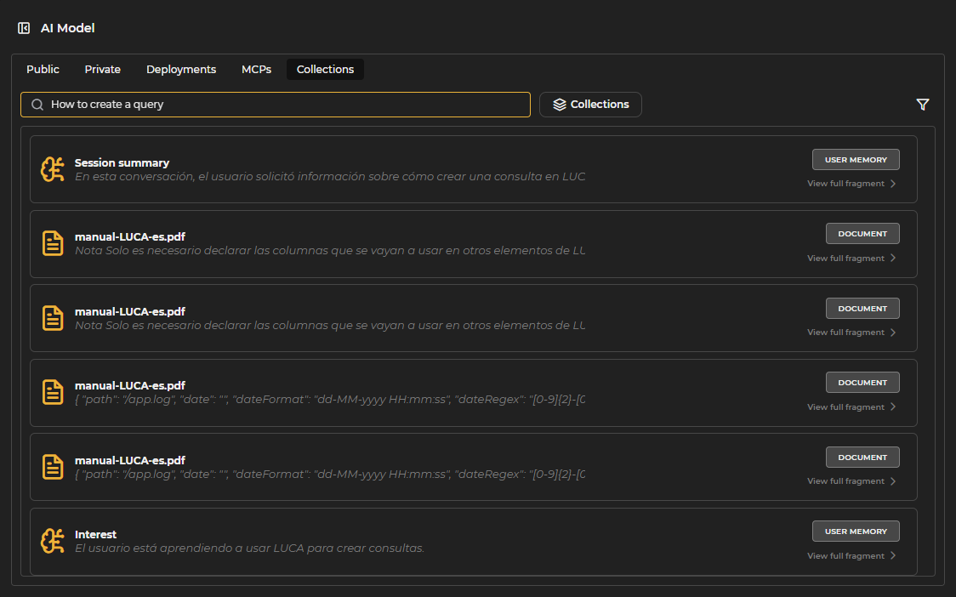This screenshot has height=597, width=956.
Task: Expand the chevron next to Interest's fragment link
Action: pos(893,555)
